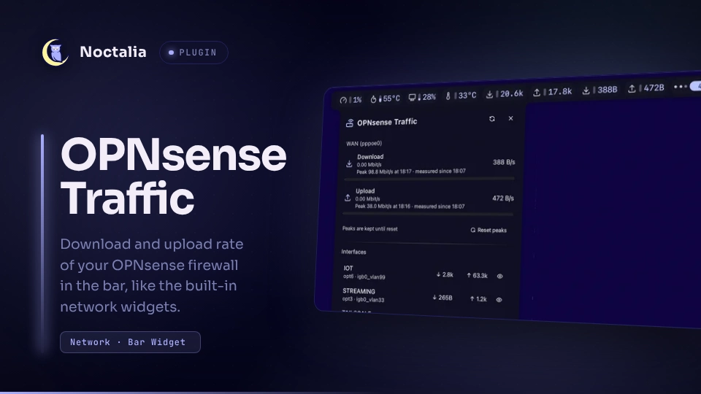The height and width of the screenshot is (394, 701).
Task: Click the 'Peaks are kept until reset' note
Action: click(369, 228)
